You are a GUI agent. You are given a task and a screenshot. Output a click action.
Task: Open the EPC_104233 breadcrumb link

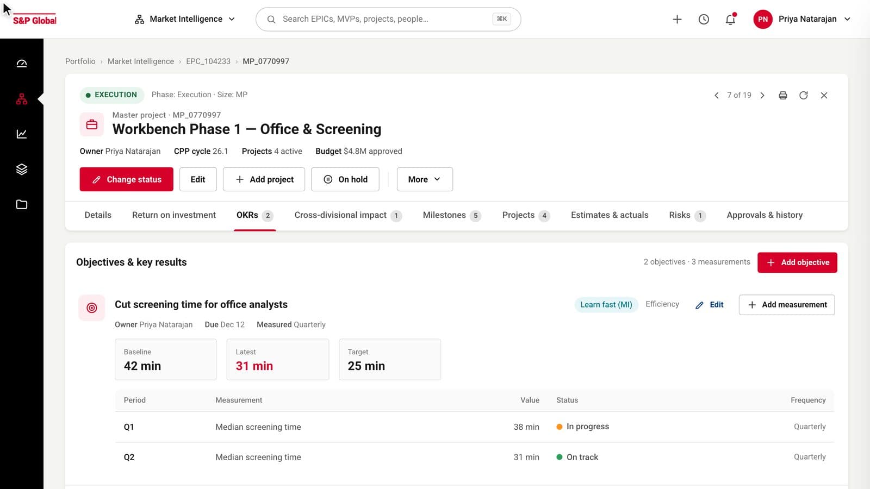point(208,61)
